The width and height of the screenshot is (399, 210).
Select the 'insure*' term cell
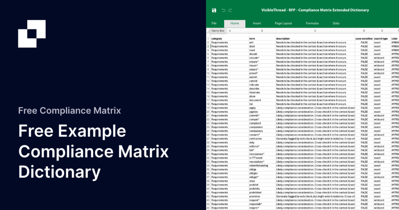coord(262,66)
